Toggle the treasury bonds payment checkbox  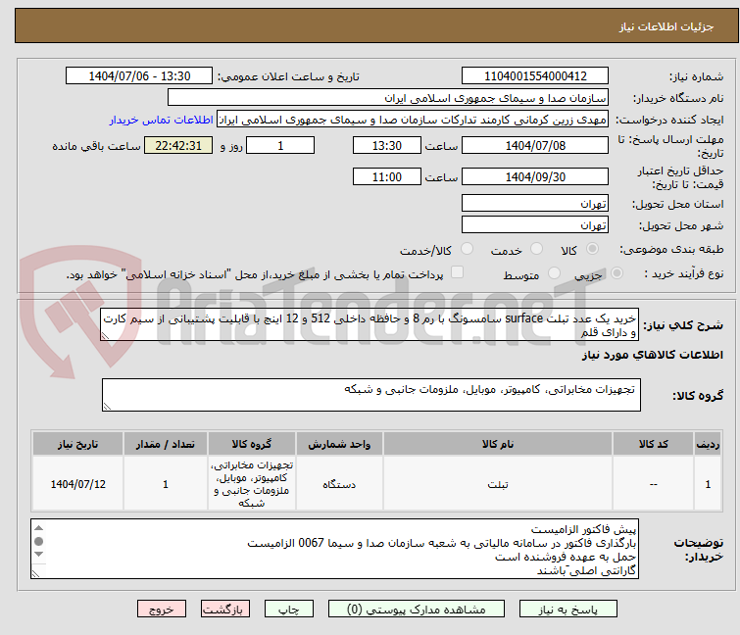pos(457,273)
